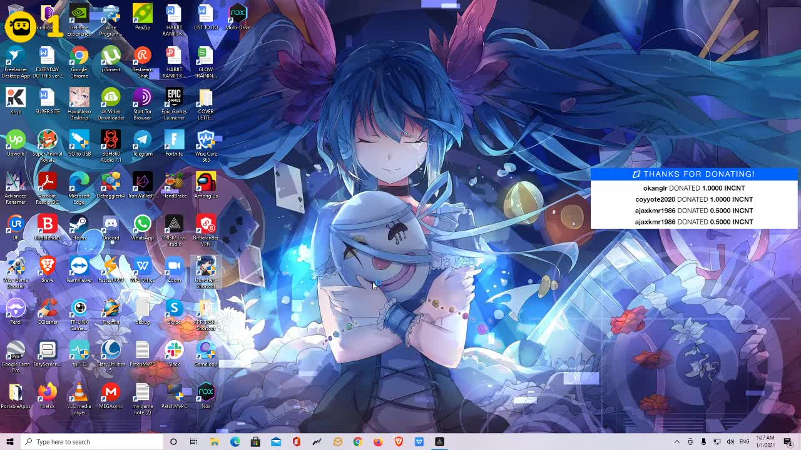The width and height of the screenshot is (801, 450).
Task: Click the Windows Start button
Action: coord(10,442)
